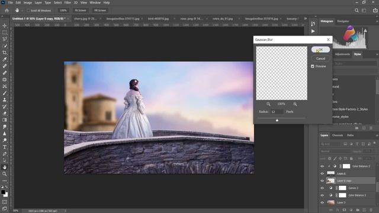This screenshot has height=213, width=379.
Task: Open the Histogram panel menu
Action: tap(377, 21)
